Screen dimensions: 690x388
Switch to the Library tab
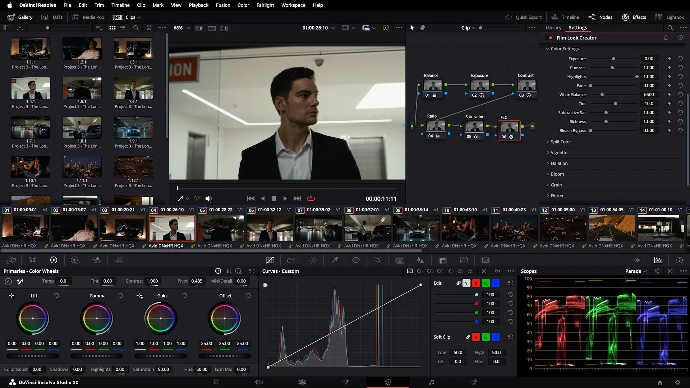pos(553,28)
